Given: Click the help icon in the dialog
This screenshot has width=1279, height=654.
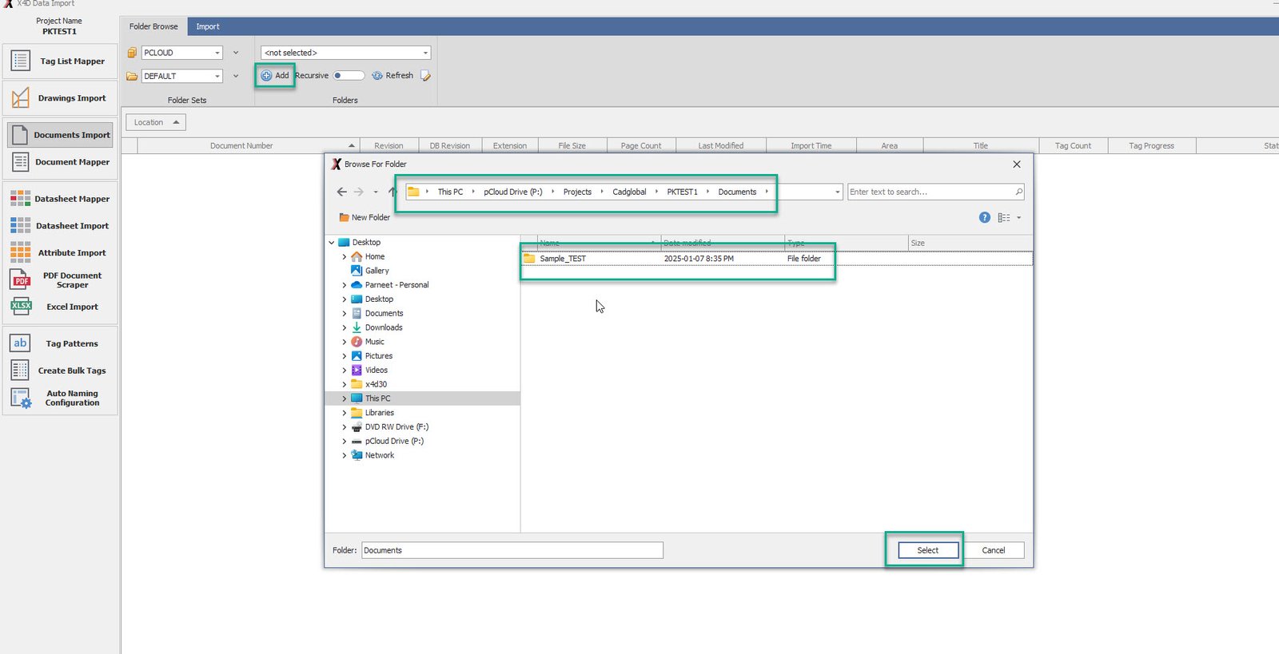Looking at the screenshot, I should click(984, 217).
